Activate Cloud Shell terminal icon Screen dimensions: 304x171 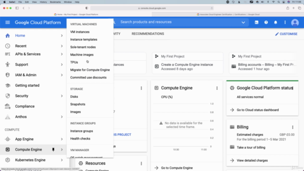click(x=256, y=22)
